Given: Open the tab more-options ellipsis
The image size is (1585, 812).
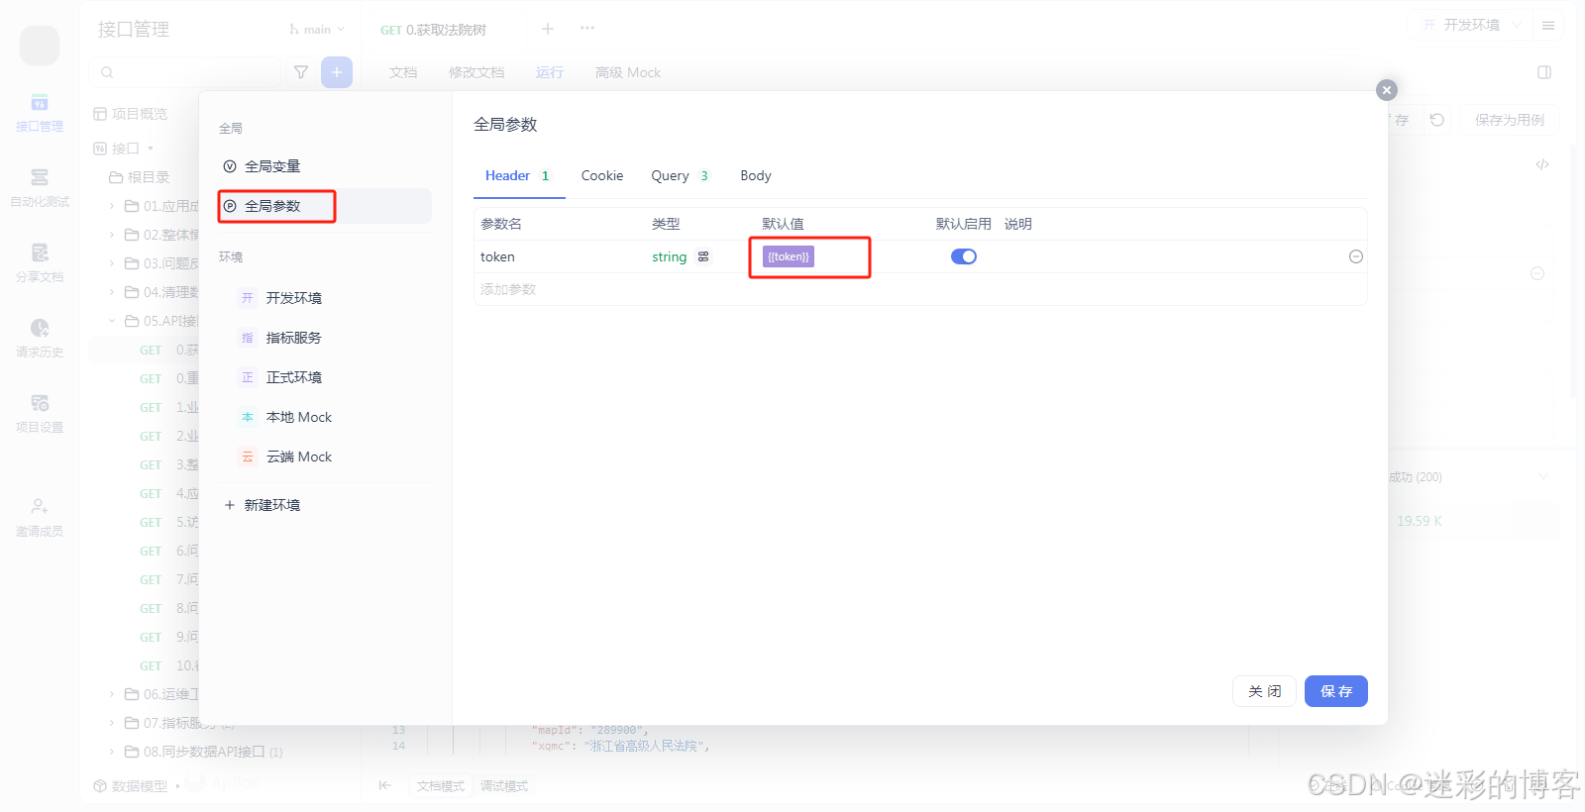Looking at the screenshot, I should [587, 29].
